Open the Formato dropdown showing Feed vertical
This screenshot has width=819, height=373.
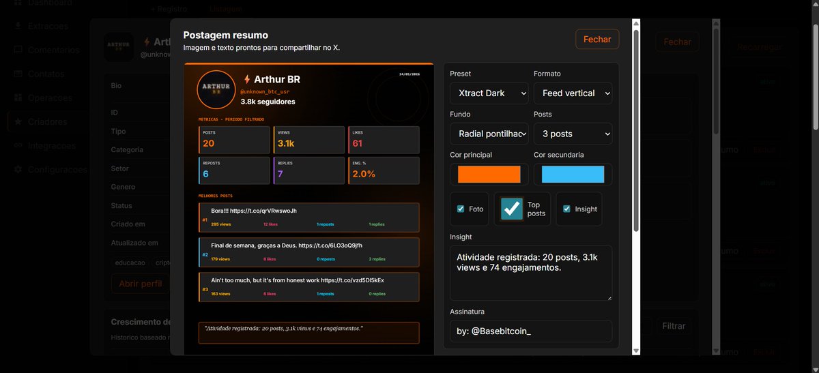573,93
